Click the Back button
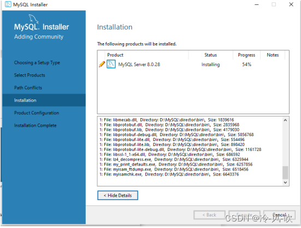Screen dimensions: 301x228 209,215
